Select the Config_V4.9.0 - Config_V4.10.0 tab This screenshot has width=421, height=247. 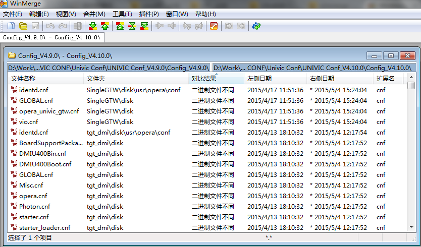click(x=52, y=37)
